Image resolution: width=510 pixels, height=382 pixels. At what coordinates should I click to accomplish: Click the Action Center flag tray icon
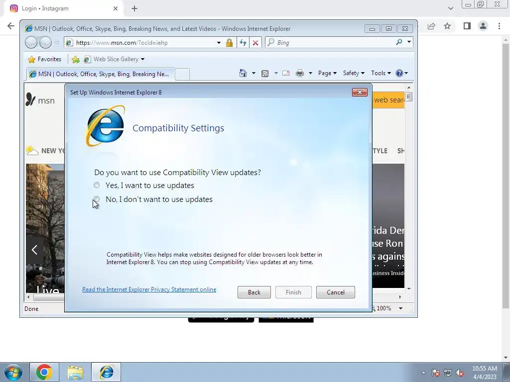435,373
